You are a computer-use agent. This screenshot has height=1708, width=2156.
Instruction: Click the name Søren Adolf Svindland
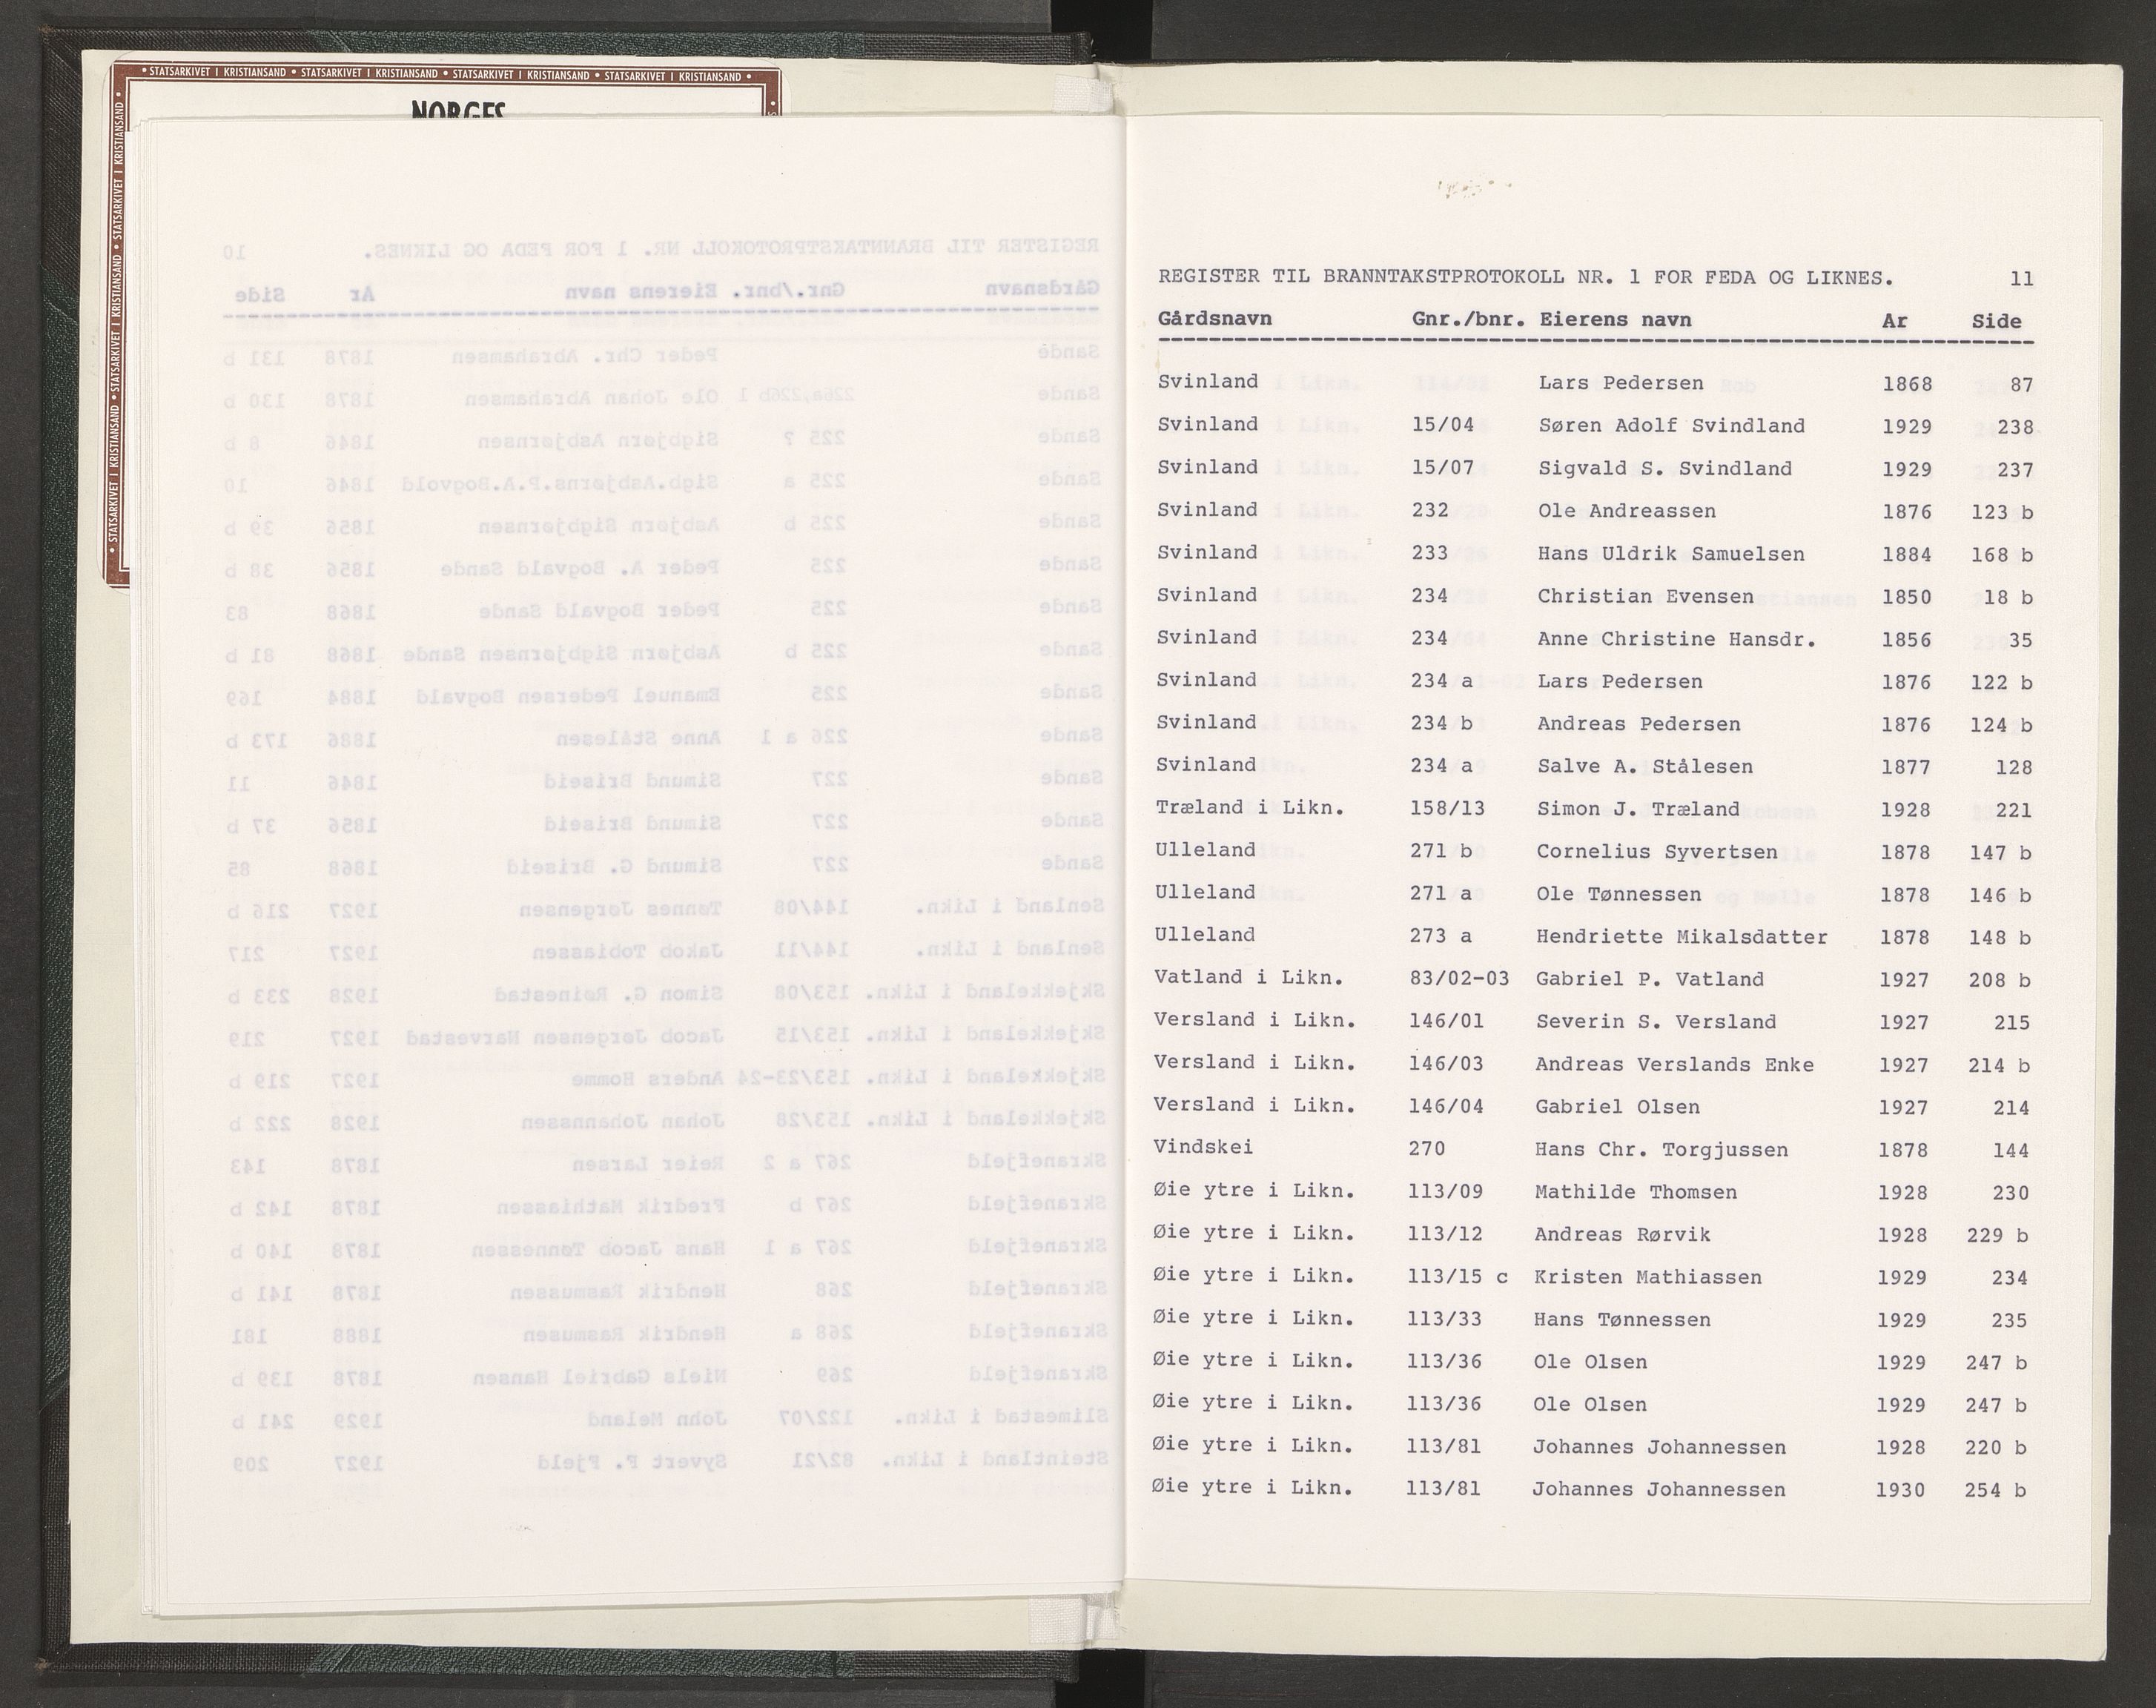[1671, 426]
